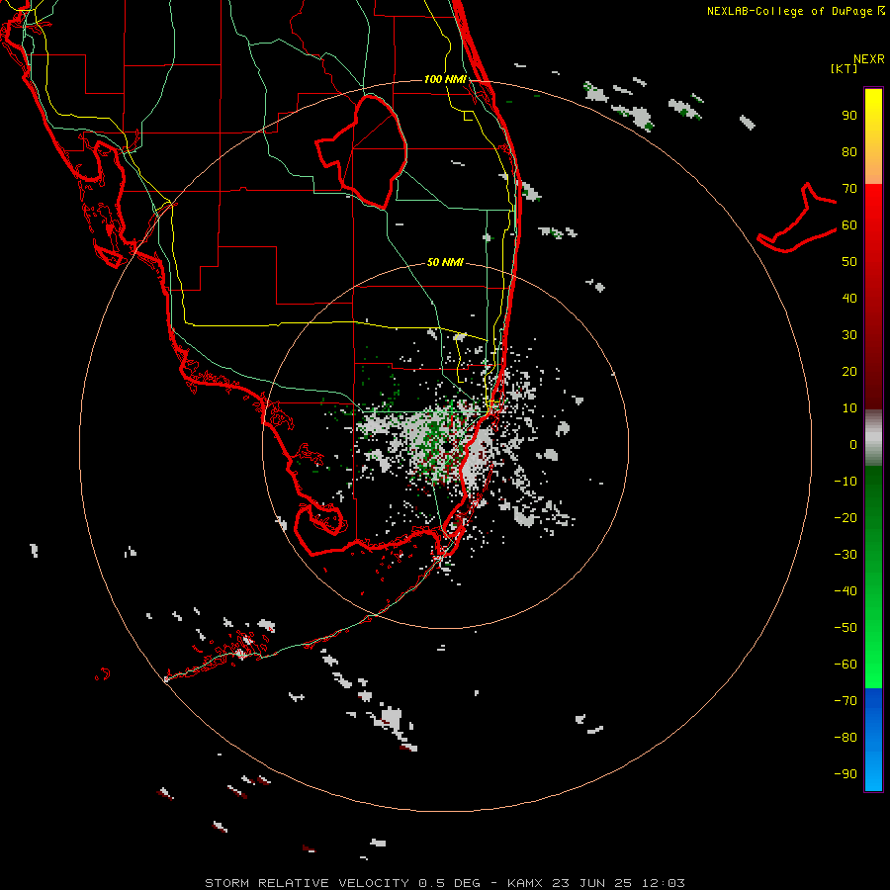Click the 100 NMI range ring label

point(445,79)
